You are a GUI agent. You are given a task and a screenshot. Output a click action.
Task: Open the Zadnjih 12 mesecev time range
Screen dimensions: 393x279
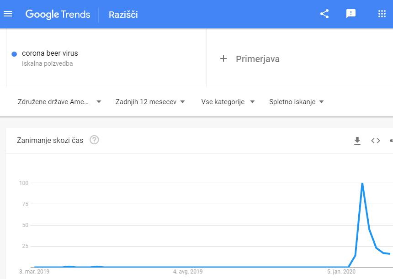(x=150, y=102)
